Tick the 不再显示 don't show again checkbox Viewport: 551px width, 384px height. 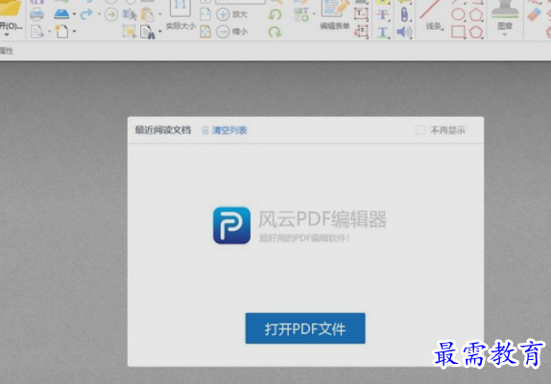point(419,130)
